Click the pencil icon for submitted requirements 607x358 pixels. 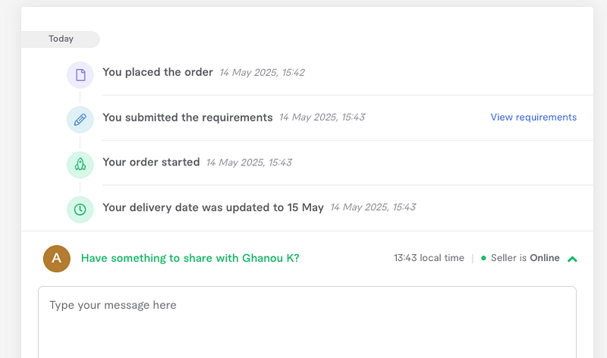80,119
